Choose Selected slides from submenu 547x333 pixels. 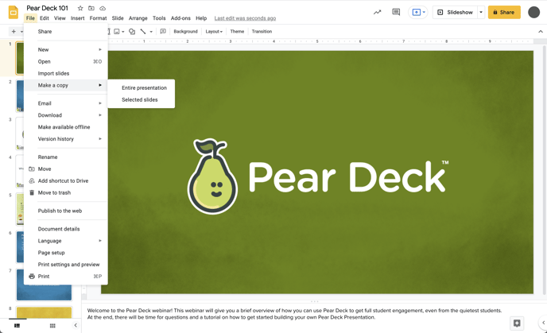click(142, 99)
